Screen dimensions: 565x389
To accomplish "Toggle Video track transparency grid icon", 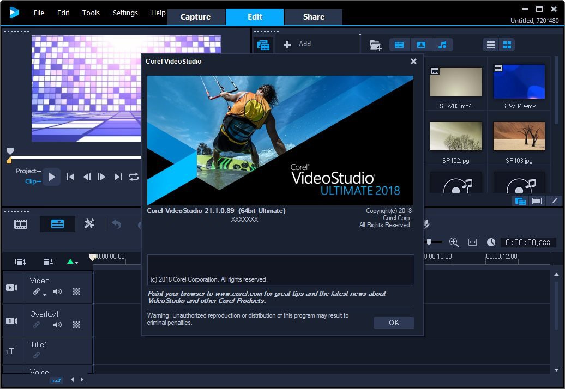I will 76,291.
